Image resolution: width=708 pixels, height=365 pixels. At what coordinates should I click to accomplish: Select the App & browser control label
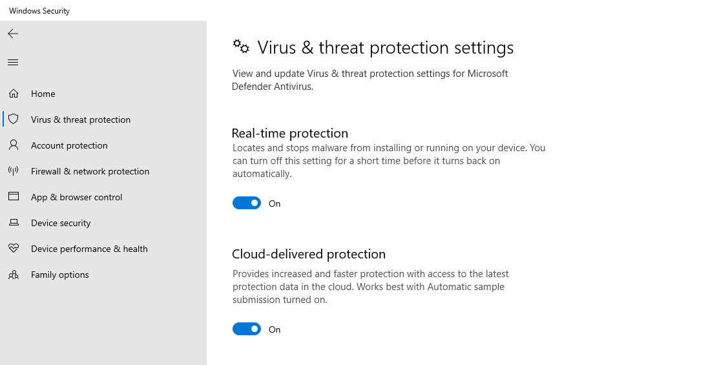pyautogui.click(x=76, y=197)
